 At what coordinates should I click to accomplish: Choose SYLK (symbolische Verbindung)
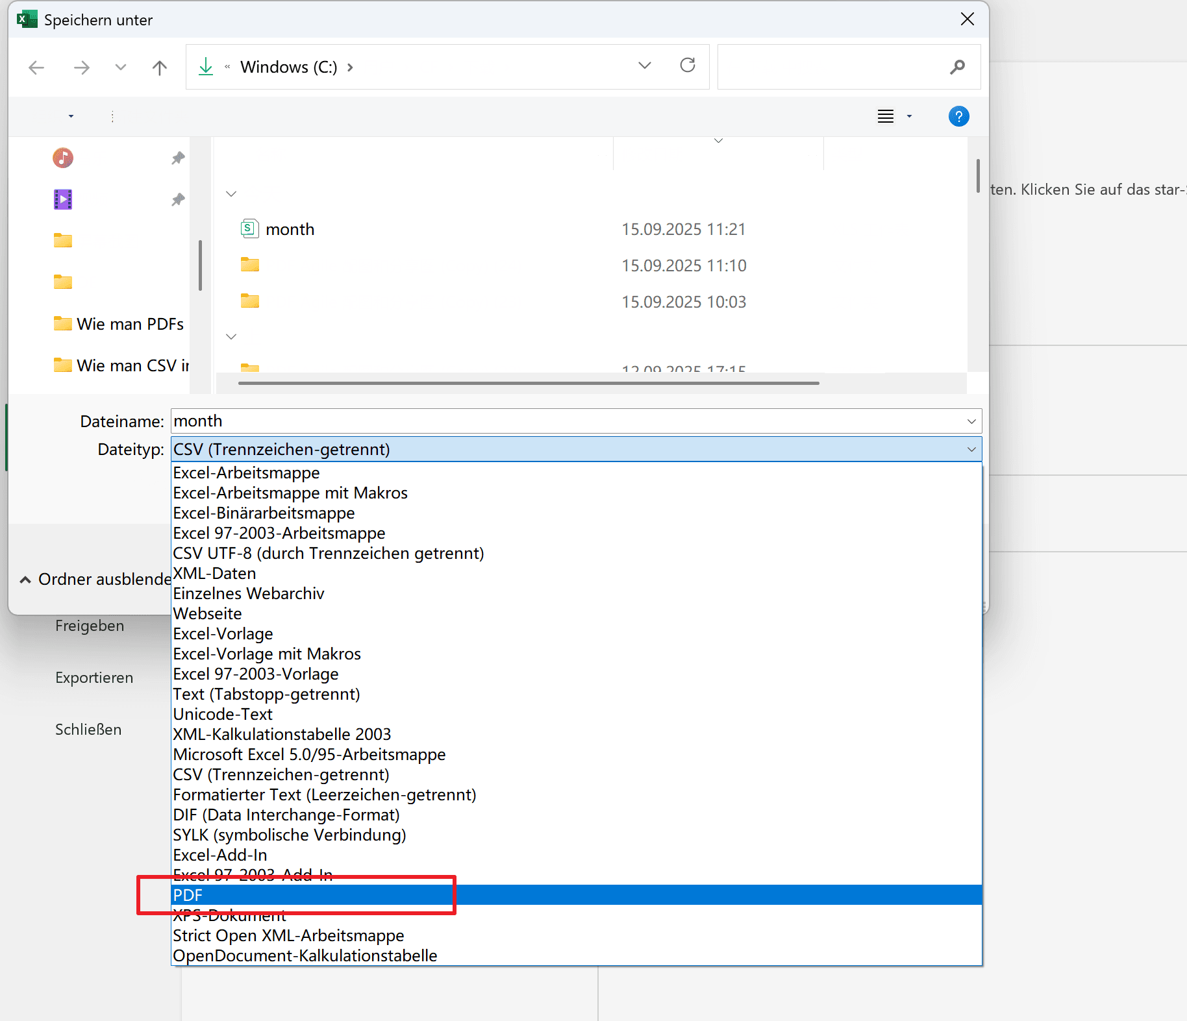tap(576, 835)
